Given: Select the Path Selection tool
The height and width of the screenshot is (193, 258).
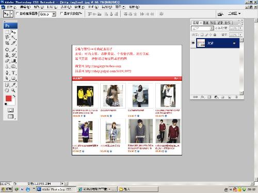Looking at the screenshot, I should (7, 78).
